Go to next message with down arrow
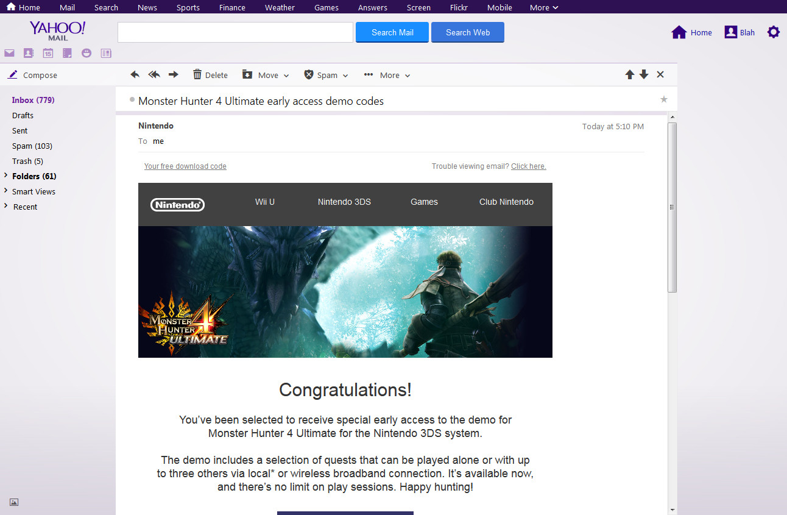The image size is (787, 515). click(644, 74)
